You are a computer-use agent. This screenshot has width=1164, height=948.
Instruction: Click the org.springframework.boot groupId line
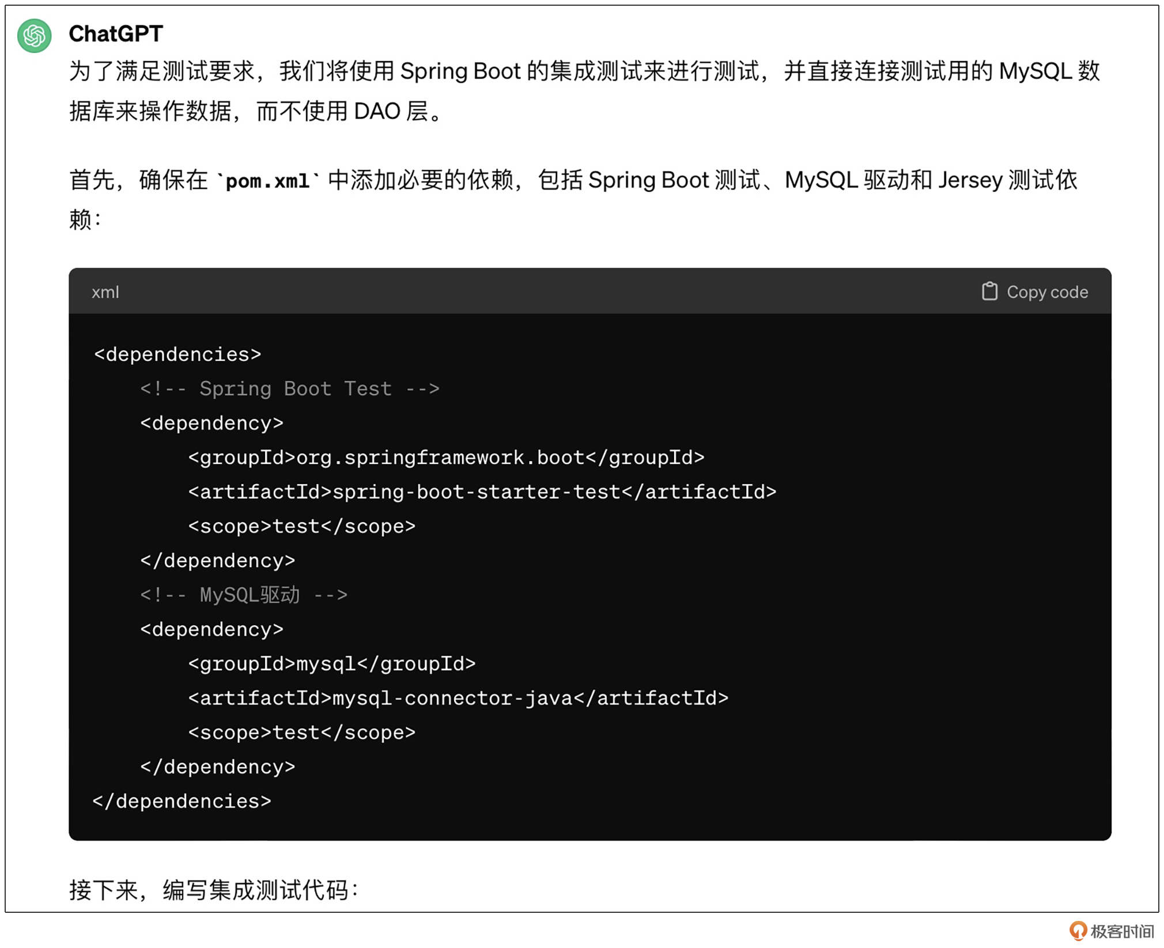pos(446,458)
